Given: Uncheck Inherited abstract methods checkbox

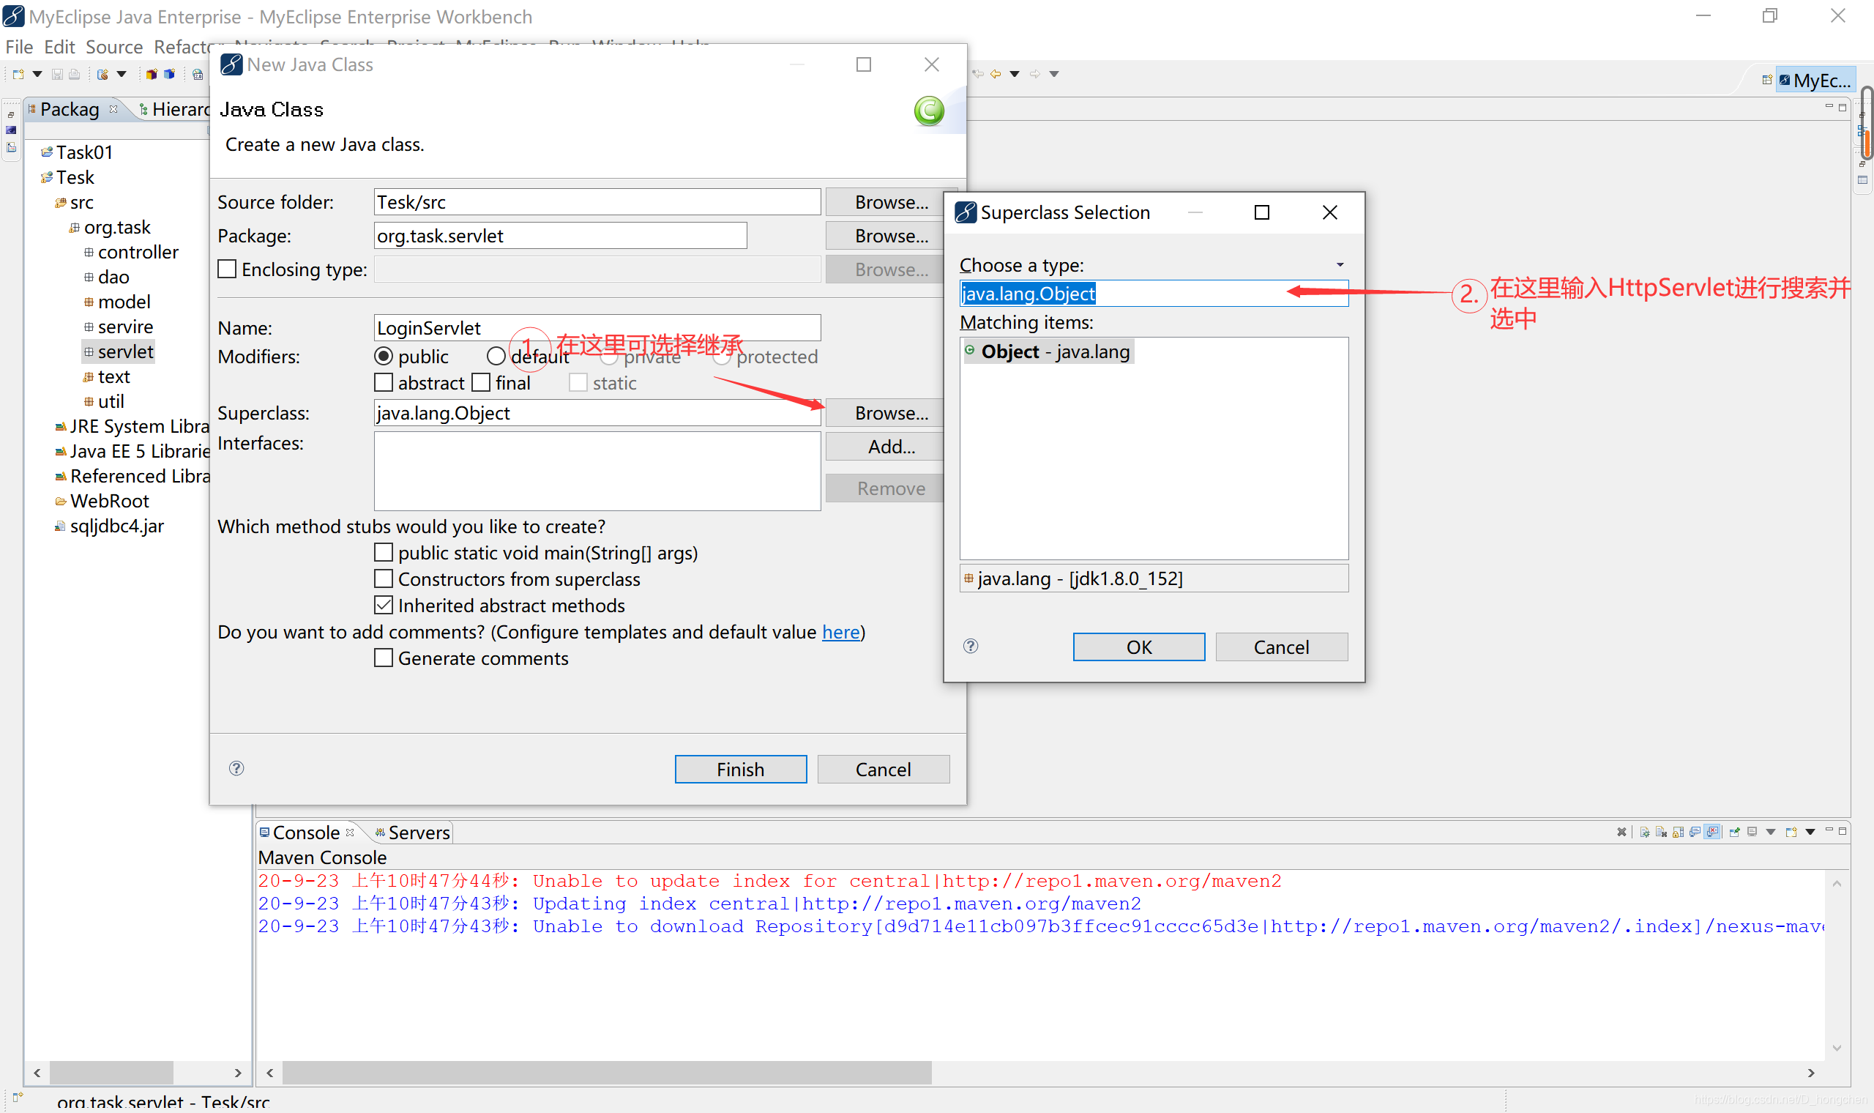Looking at the screenshot, I should coord(384,606).
